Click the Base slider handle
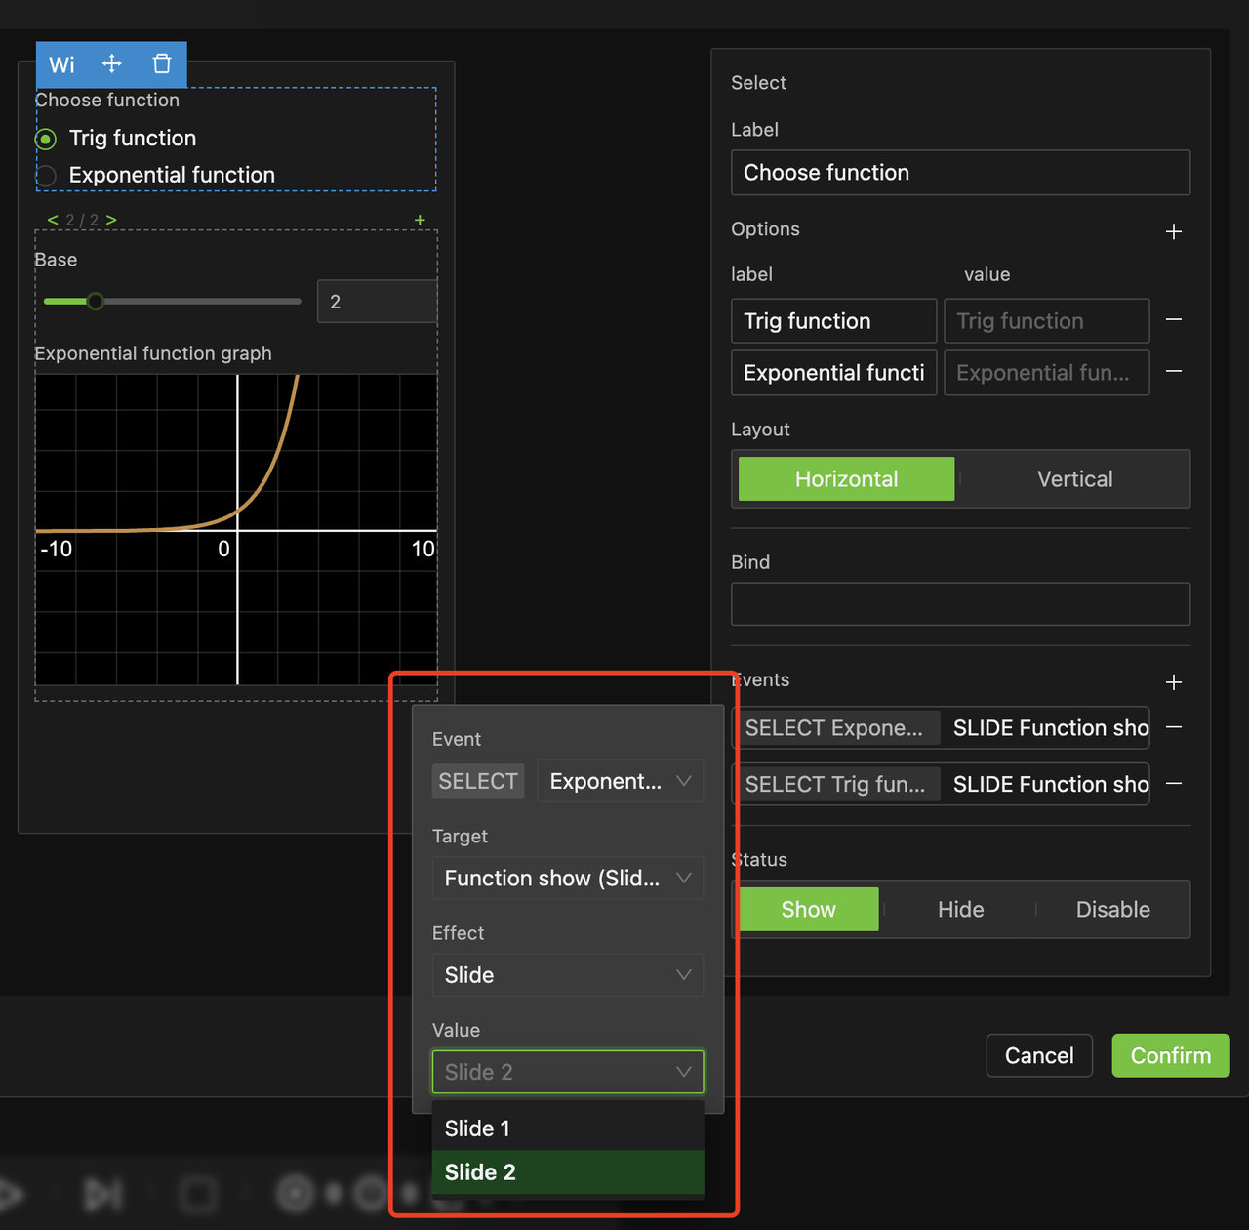This screenshot has height=1230, width=1249. point(95,302)
